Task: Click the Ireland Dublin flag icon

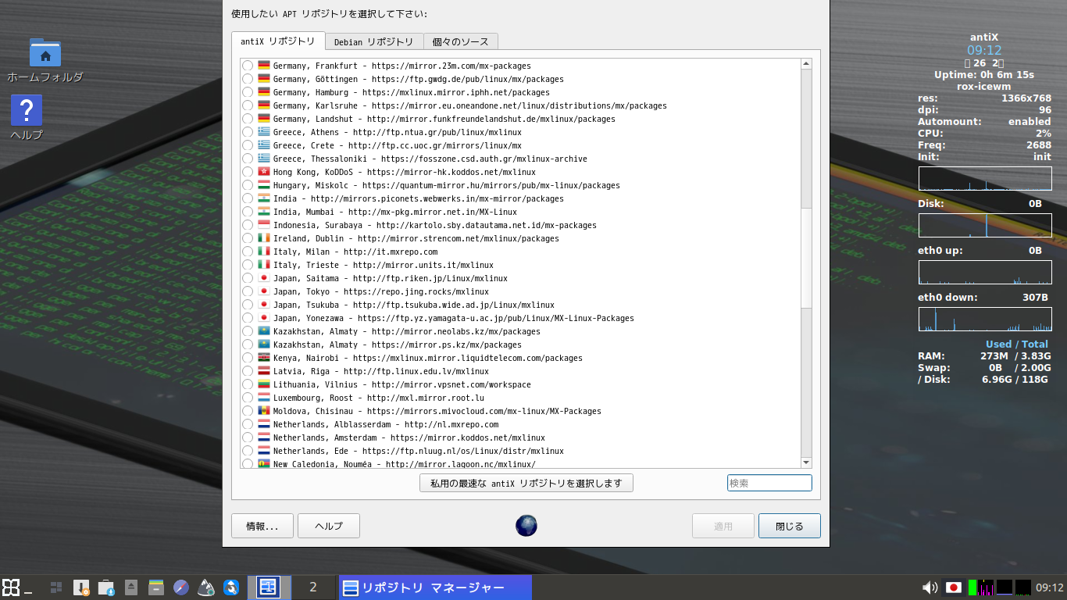Action: 264,238
